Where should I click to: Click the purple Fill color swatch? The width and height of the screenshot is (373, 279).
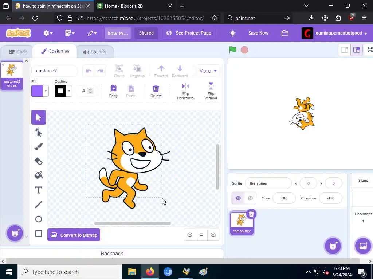tap(37, 91)
